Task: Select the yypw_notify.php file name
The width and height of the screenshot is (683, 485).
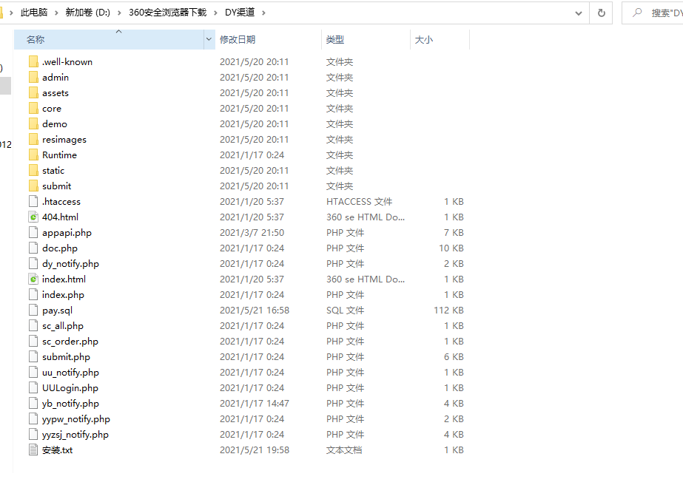Action: tap(76, 419)
